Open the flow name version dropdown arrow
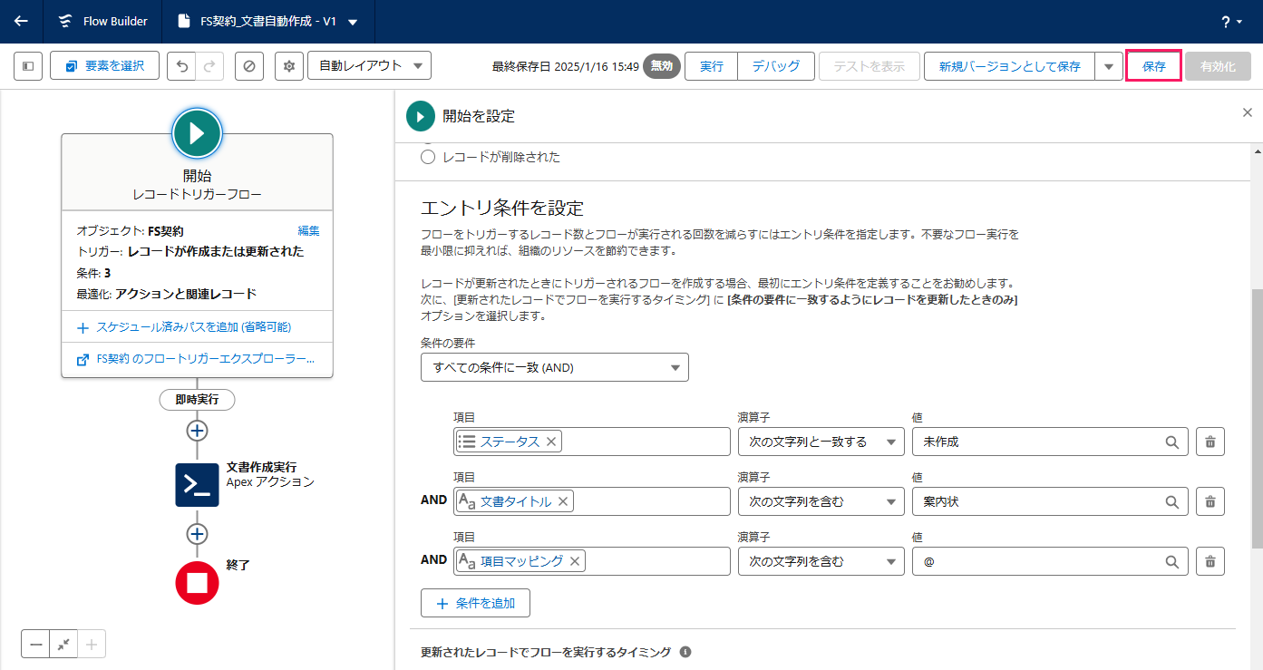This screenshot has height=670, width=1263. (x=353, y=22)
